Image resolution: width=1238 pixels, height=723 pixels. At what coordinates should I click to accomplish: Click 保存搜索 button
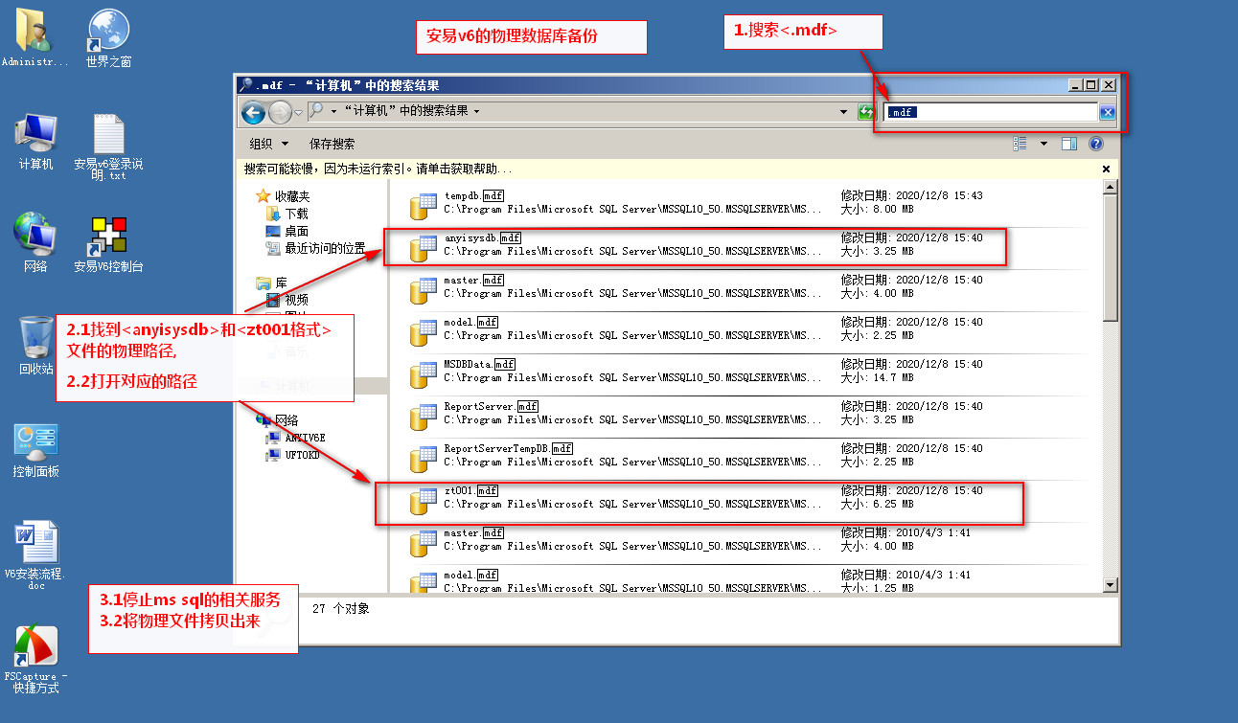pyautogui.click(x=332, y=144)
